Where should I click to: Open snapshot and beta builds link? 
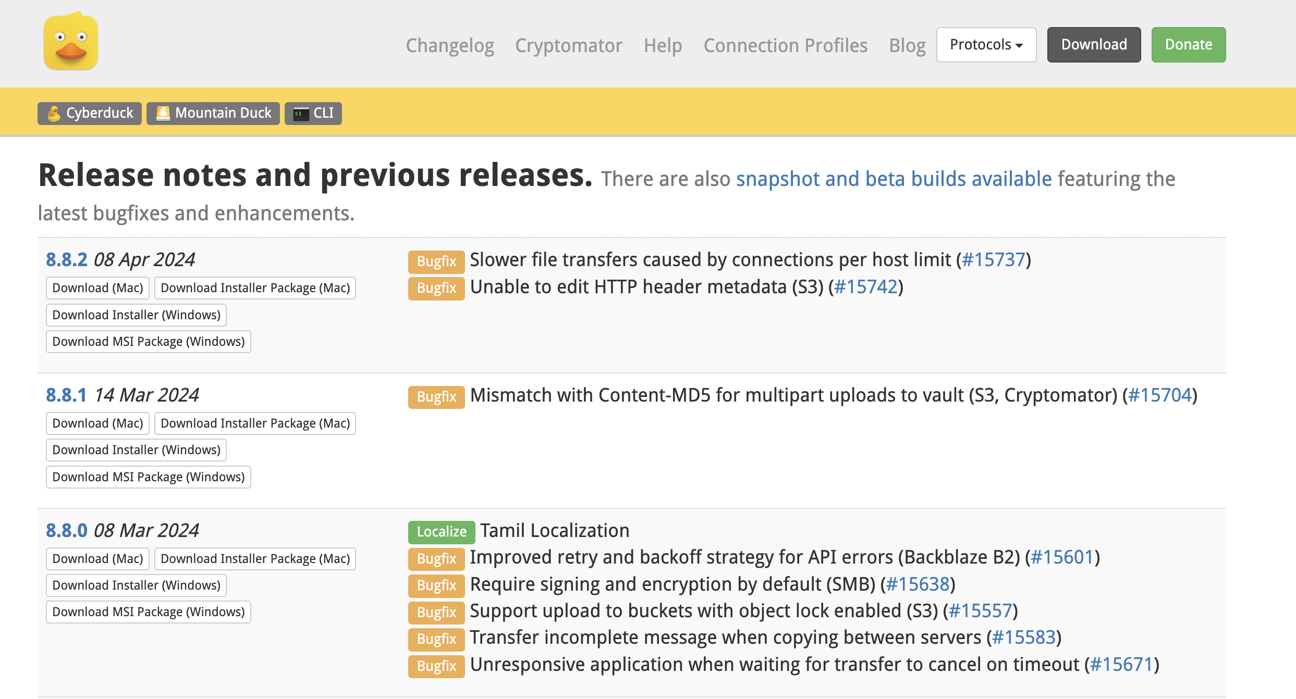coord(894,179)
